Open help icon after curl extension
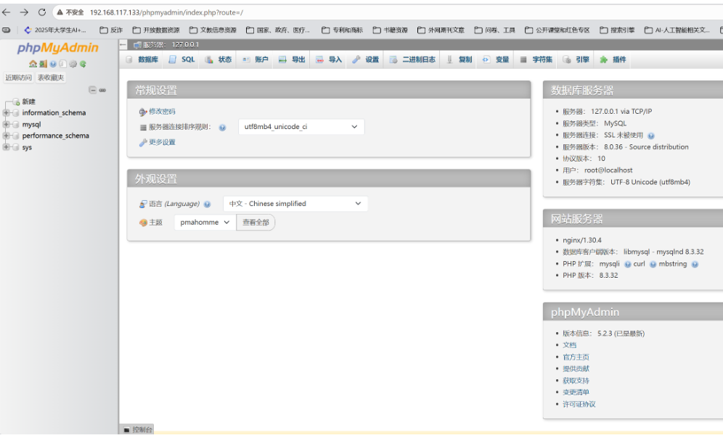 [x=653, y=265]
